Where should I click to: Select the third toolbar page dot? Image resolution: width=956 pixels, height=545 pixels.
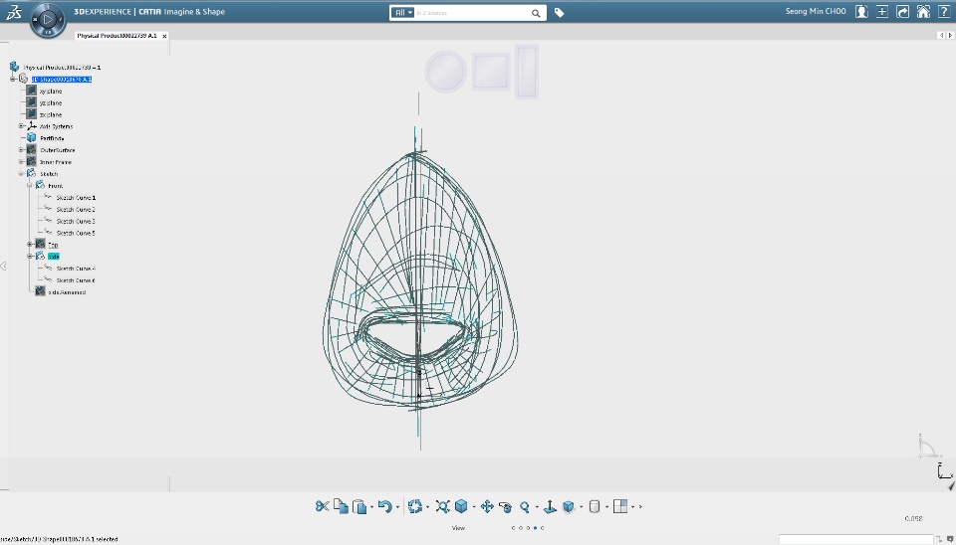tap(528, 528)
